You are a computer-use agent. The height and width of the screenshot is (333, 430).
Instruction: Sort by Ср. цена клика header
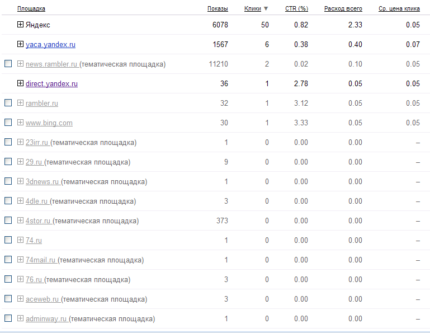(x=399, y=9)
